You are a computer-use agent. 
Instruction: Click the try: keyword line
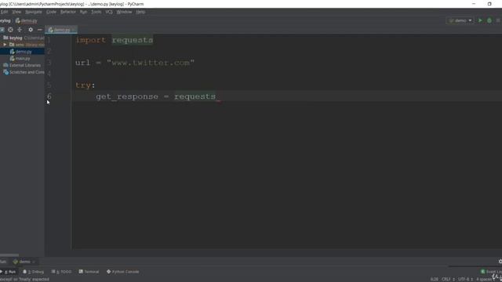[x=85, y=85]
